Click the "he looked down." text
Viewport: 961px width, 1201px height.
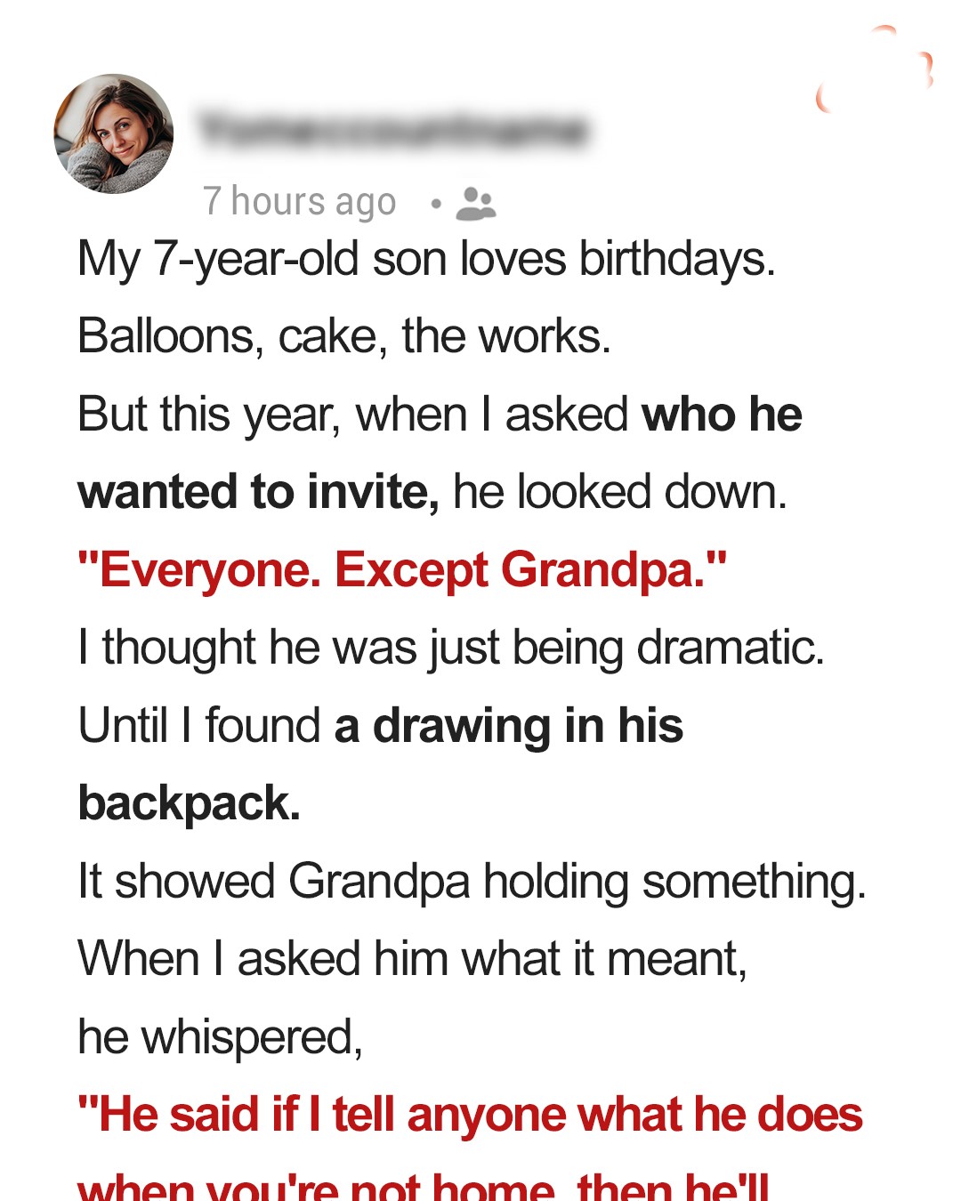[x=620, y=492]
